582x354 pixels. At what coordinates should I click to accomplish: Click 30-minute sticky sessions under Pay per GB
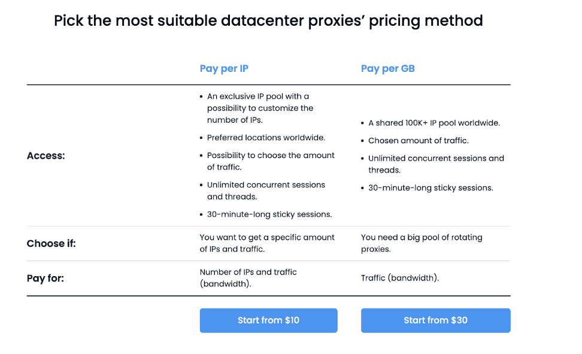point(431,188)
